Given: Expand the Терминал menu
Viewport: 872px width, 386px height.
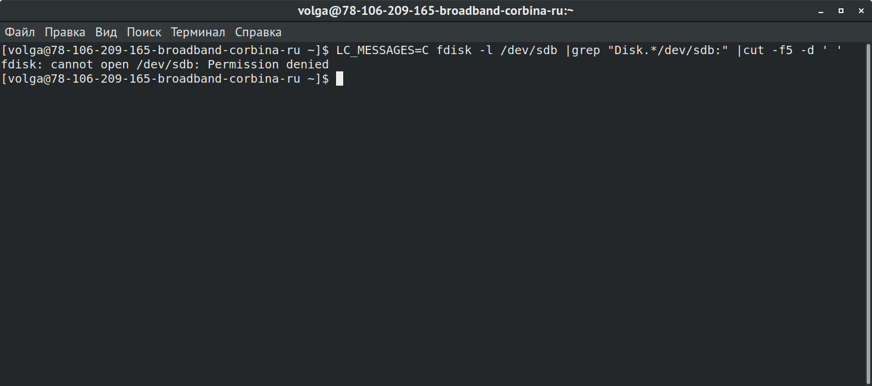Looking at the screenshot, I should [197, 32].
